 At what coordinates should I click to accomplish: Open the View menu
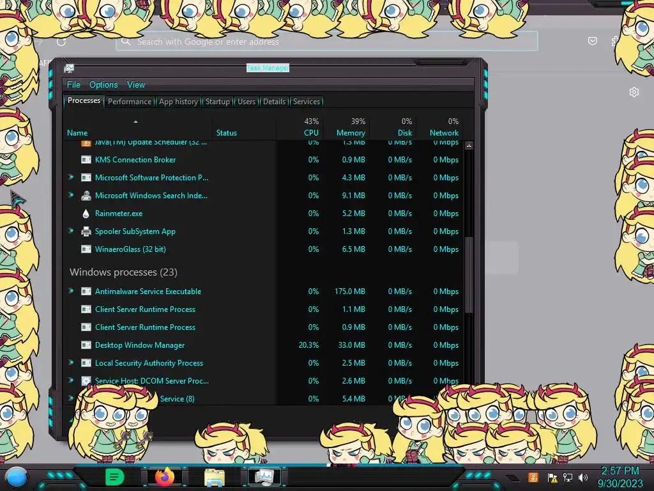point(136,85)
